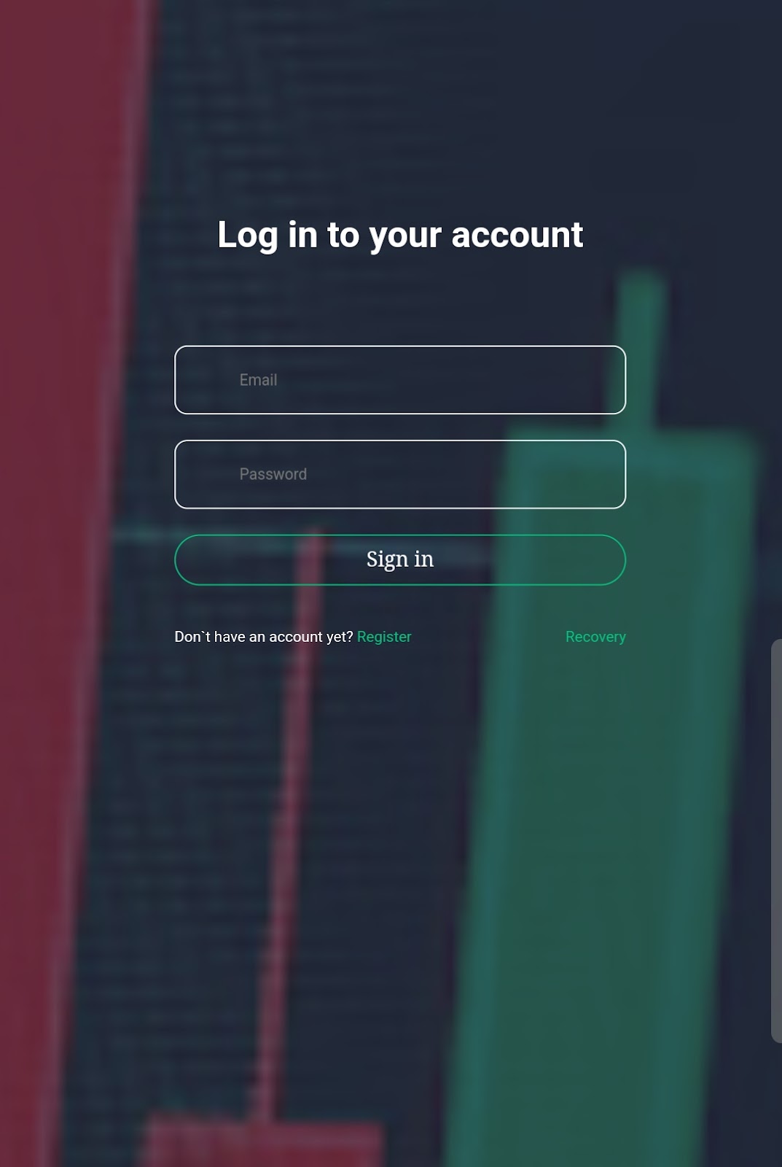Open the Register link
The image size is (782, 1167).
[x=384, y=637]
